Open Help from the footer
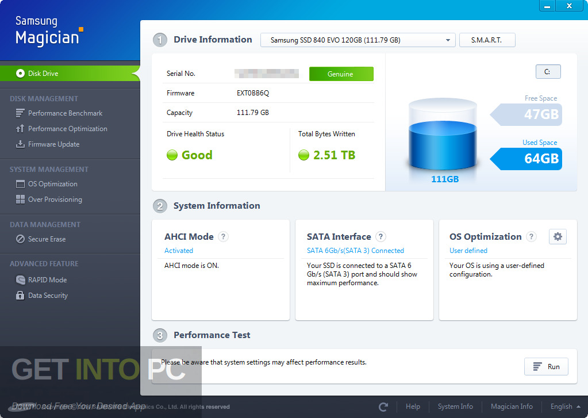Viewport: 588px width, 418px height. pyautogui.click(x=413, y=407)
